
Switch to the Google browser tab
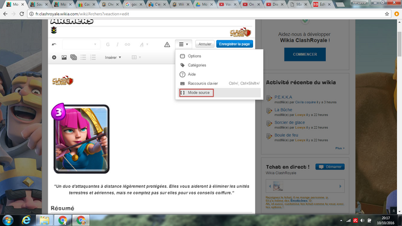(134, 4)
